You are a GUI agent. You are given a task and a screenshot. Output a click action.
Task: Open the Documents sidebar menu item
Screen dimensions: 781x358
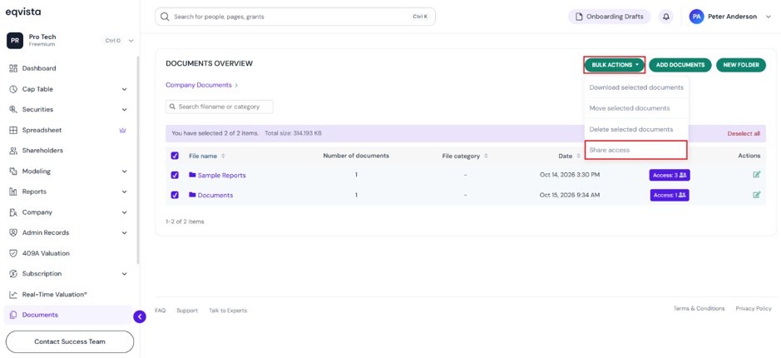[67, 315]
